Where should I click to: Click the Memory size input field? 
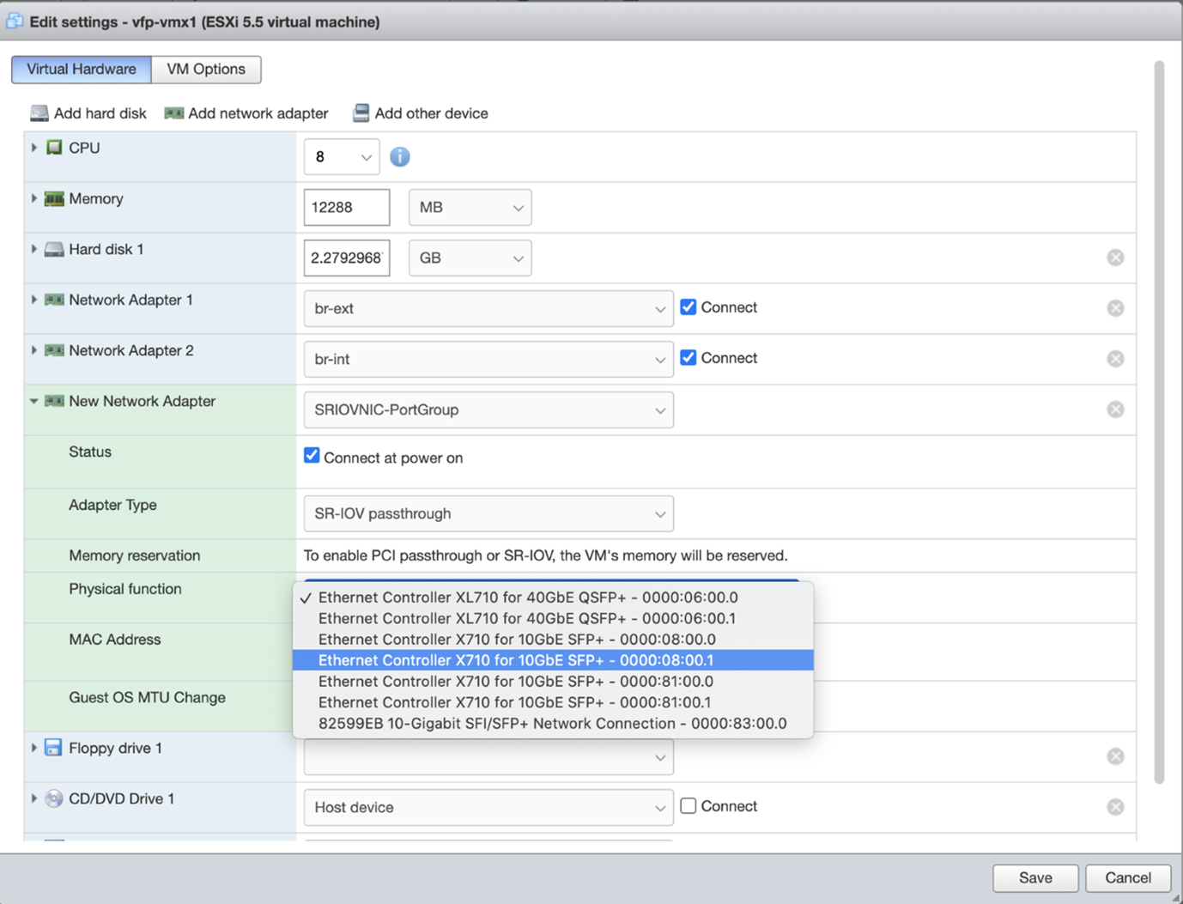pyautogui.click(x=347, y=208)
